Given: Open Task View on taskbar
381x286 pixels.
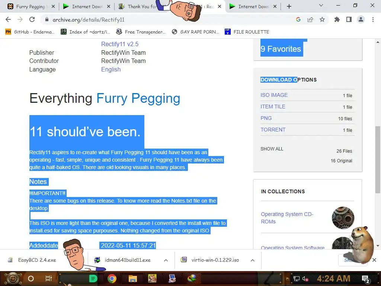Looking at the screenshot, I should [49, 279].
